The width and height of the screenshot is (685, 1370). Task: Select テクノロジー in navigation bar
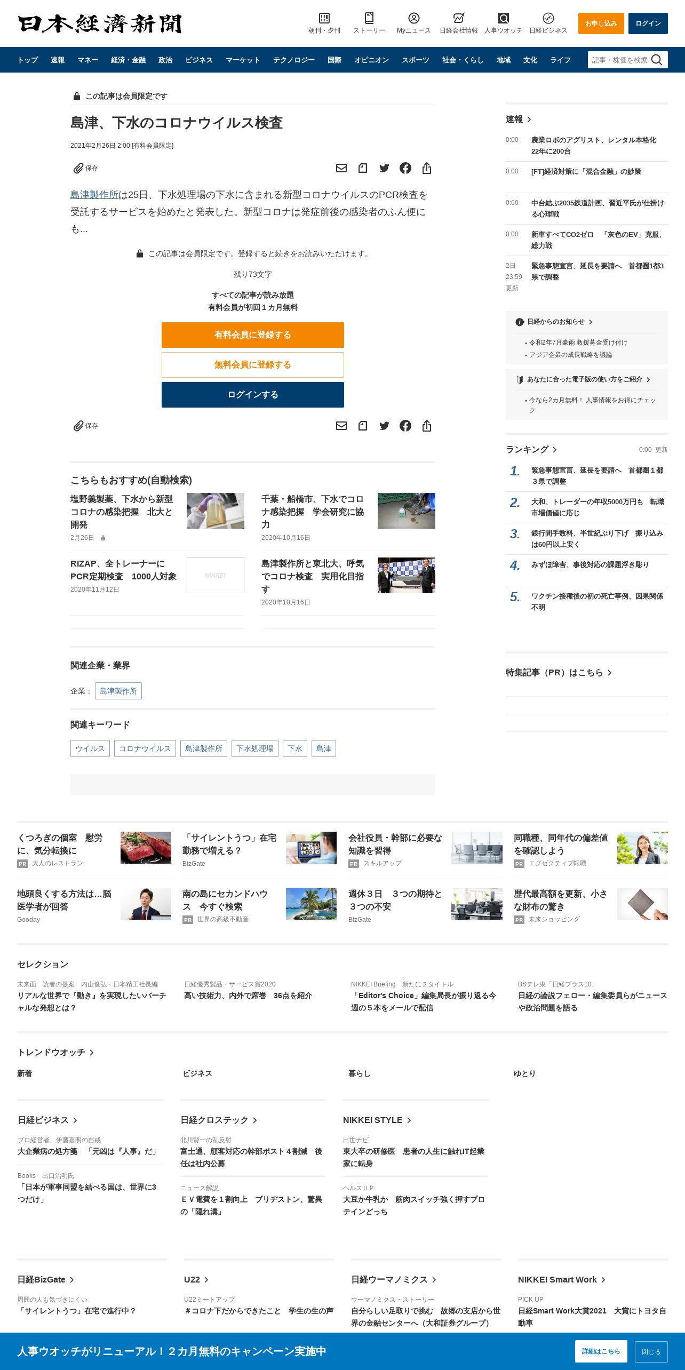pos(294,60)
